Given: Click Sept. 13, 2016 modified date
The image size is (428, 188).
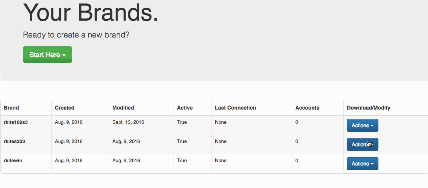Looking at the screenshot, I should pos(128,122).
